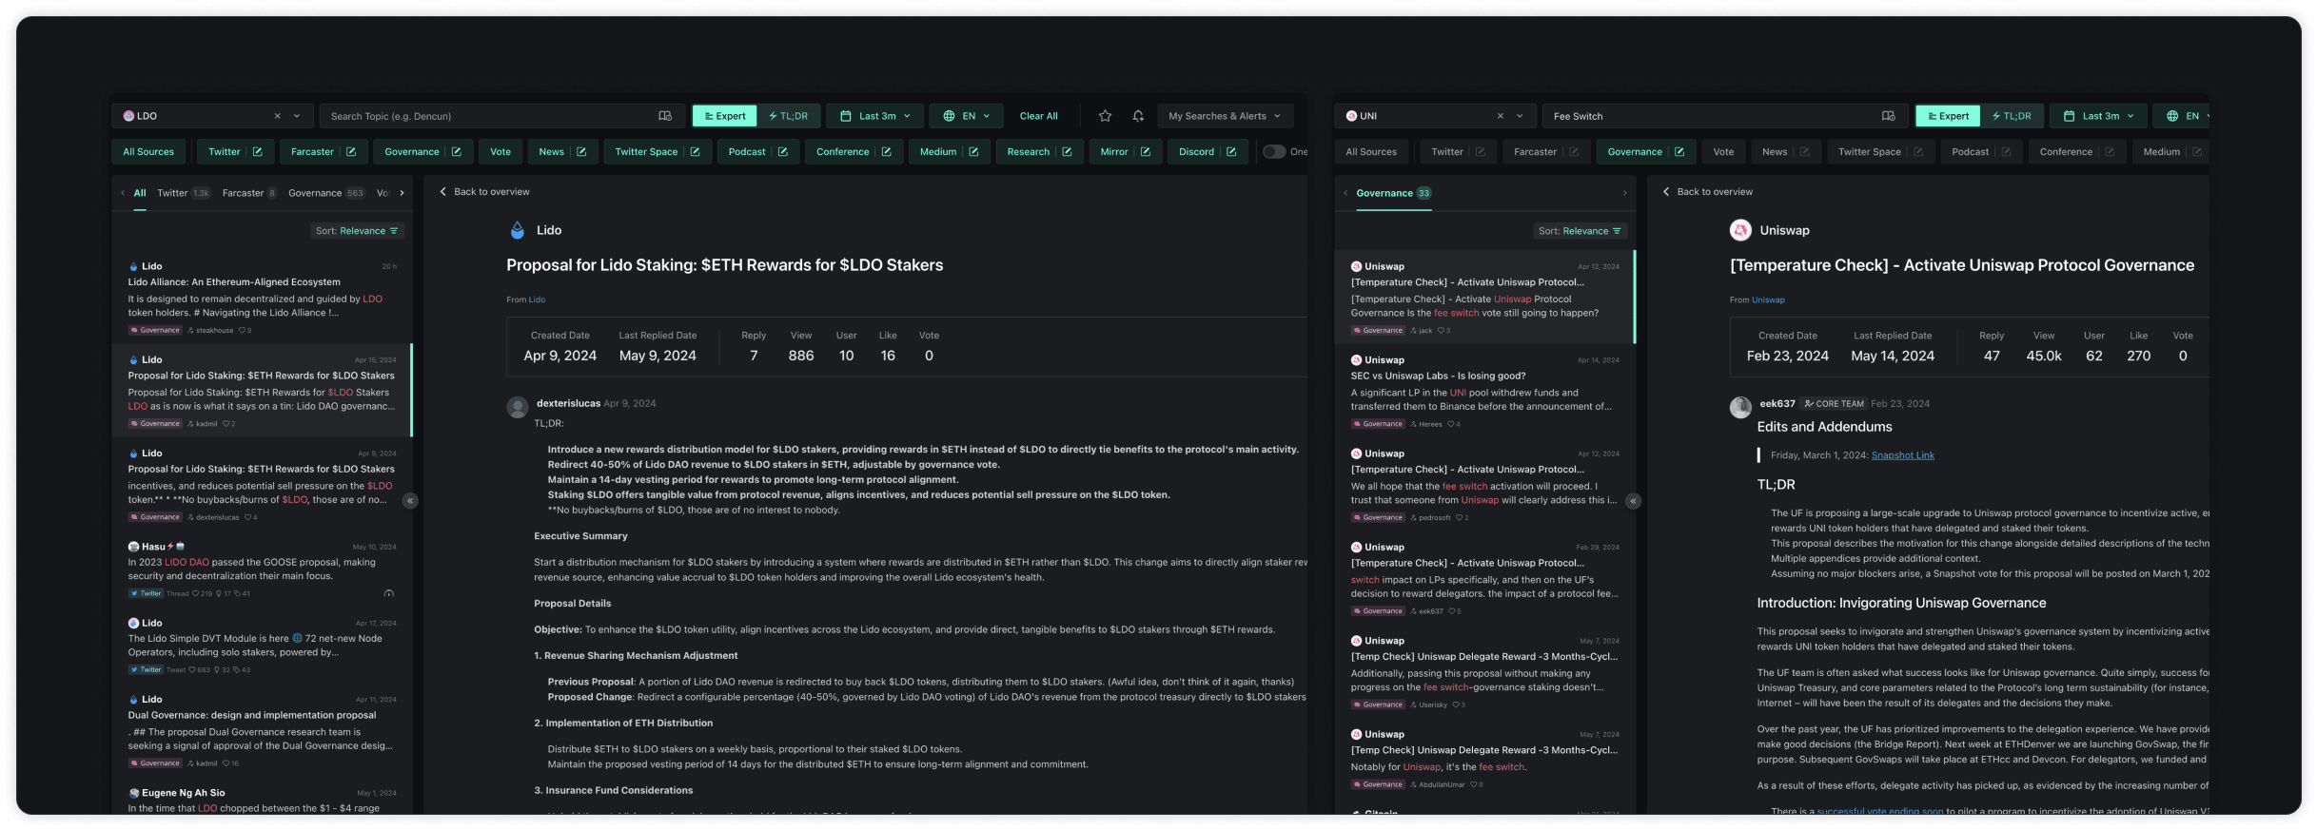Image resolution: width=2317 pixels, height=830 pixels.
Task: Open the Uniswap link after From
Action: [1768, 299]
